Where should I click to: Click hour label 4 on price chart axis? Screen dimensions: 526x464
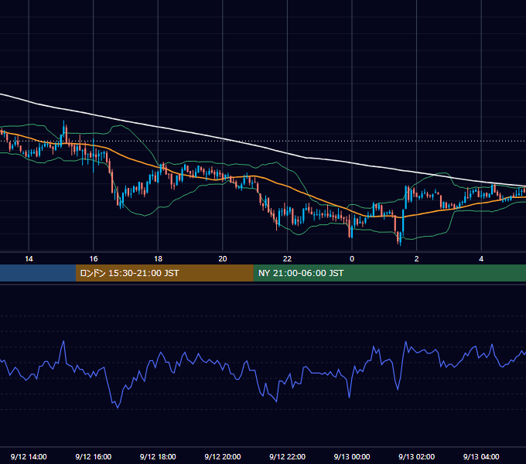tap(481, 259)
